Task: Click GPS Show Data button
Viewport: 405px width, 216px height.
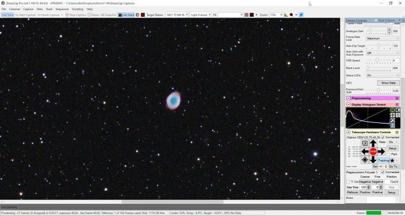Action: pos(388,83)
